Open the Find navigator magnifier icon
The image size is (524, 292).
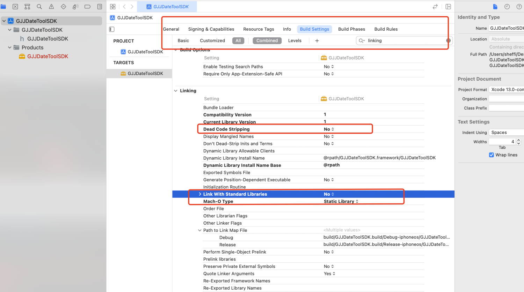tap(39, 7)
